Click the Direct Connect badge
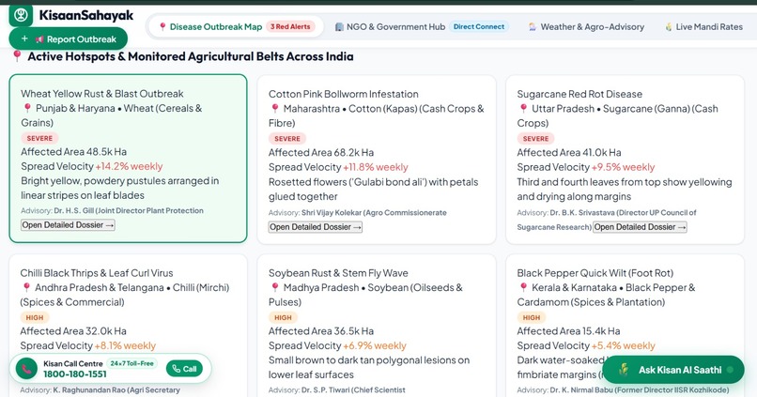This screenshot has height=397, width=757. 479,26
